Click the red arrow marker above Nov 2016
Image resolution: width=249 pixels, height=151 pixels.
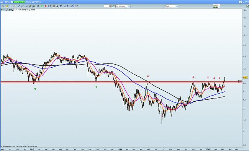click(x=193, y=77)
